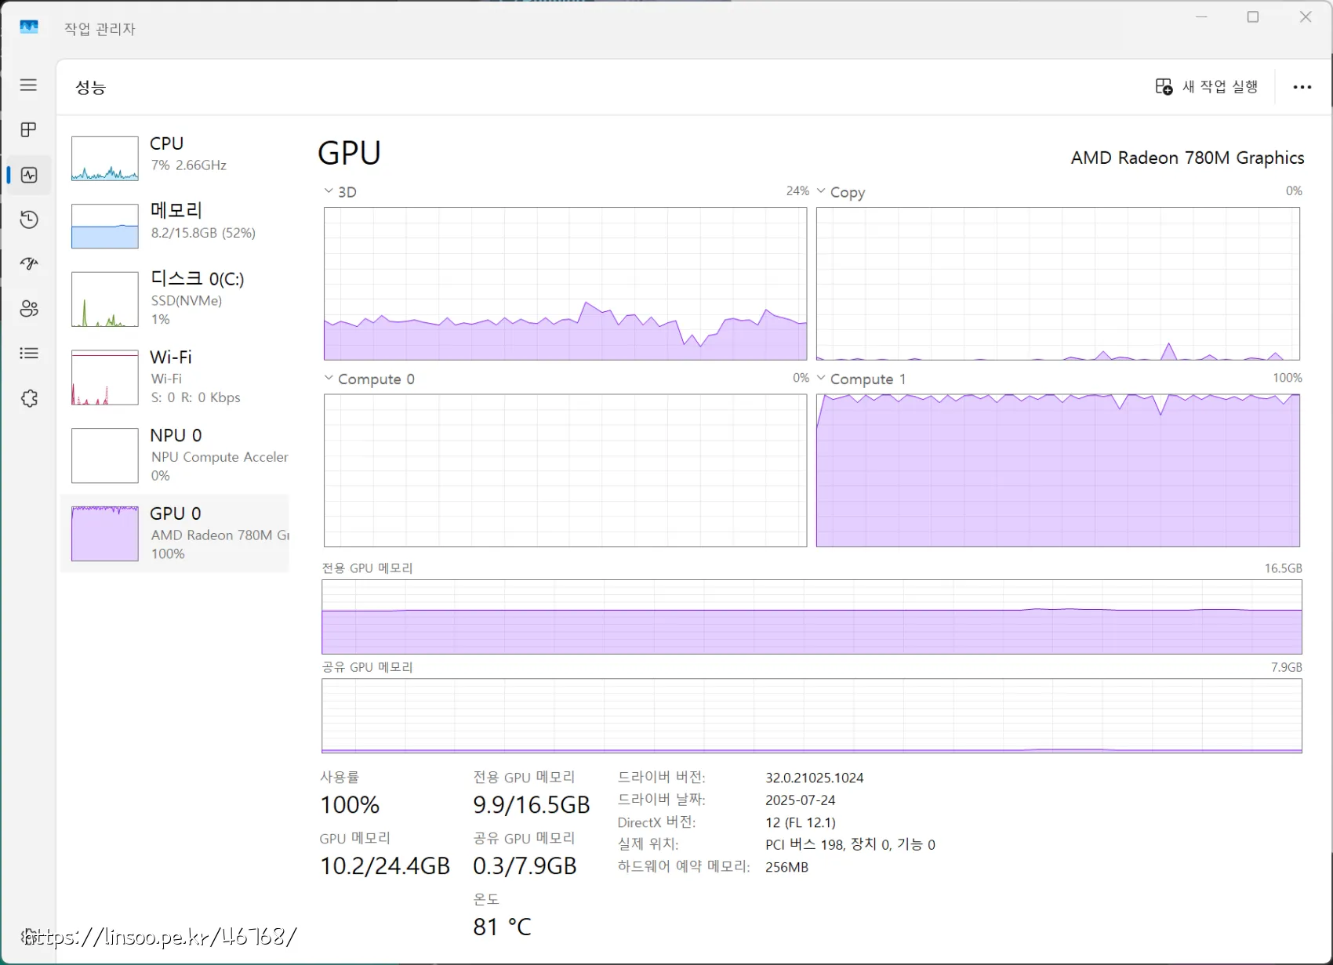Click the 7.9GB shared memory graph maximum label
This screenshot has width=1333, height=965.
click(1286, 667)
